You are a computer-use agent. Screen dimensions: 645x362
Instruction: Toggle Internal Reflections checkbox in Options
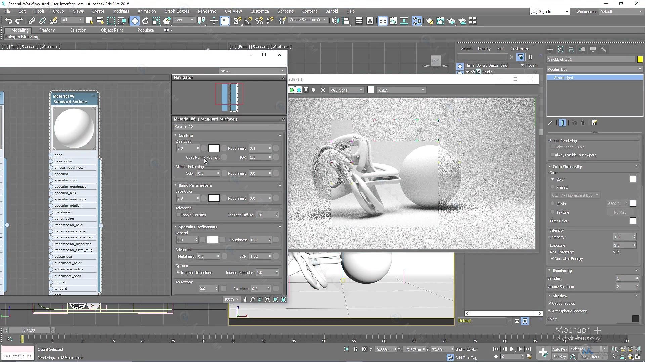(x=178, y=272)
